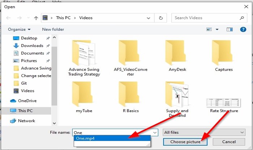This screenshot has height=150, width=253.
Task: Open the AnyDesk folder
Action: click(177, 56)
